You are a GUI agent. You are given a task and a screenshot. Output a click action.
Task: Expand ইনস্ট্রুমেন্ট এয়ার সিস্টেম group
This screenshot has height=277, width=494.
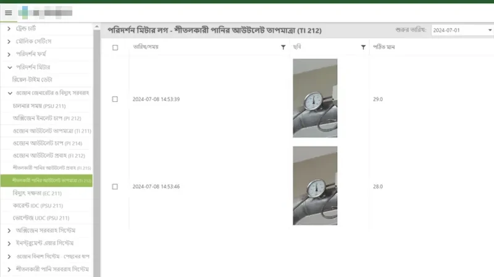9,243
